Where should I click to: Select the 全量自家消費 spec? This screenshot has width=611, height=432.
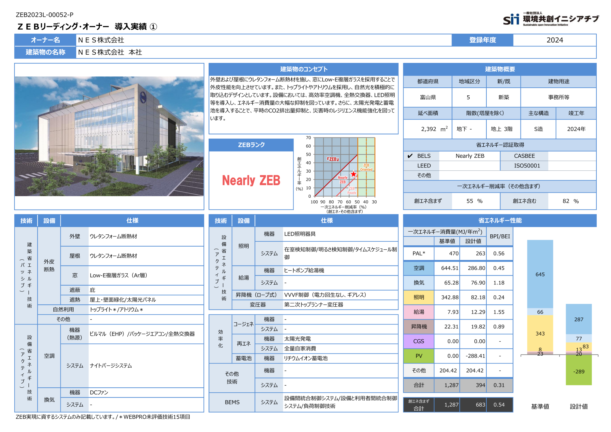tap(300, 349)
